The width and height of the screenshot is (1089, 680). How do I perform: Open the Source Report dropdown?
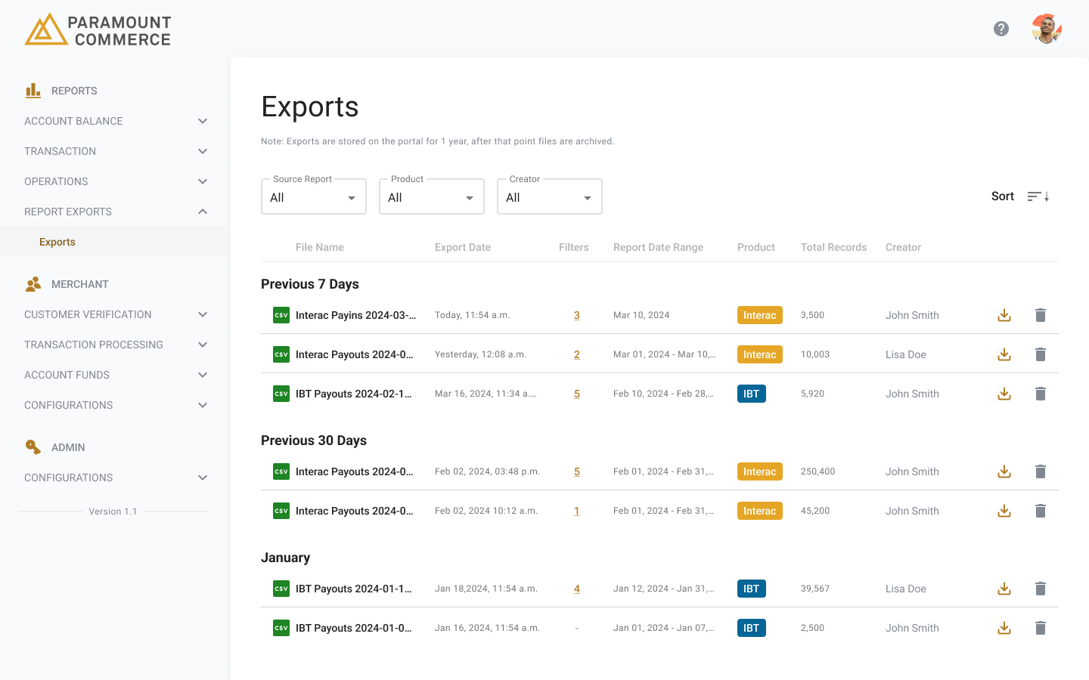pyautogui.click(x=313, y=196)
